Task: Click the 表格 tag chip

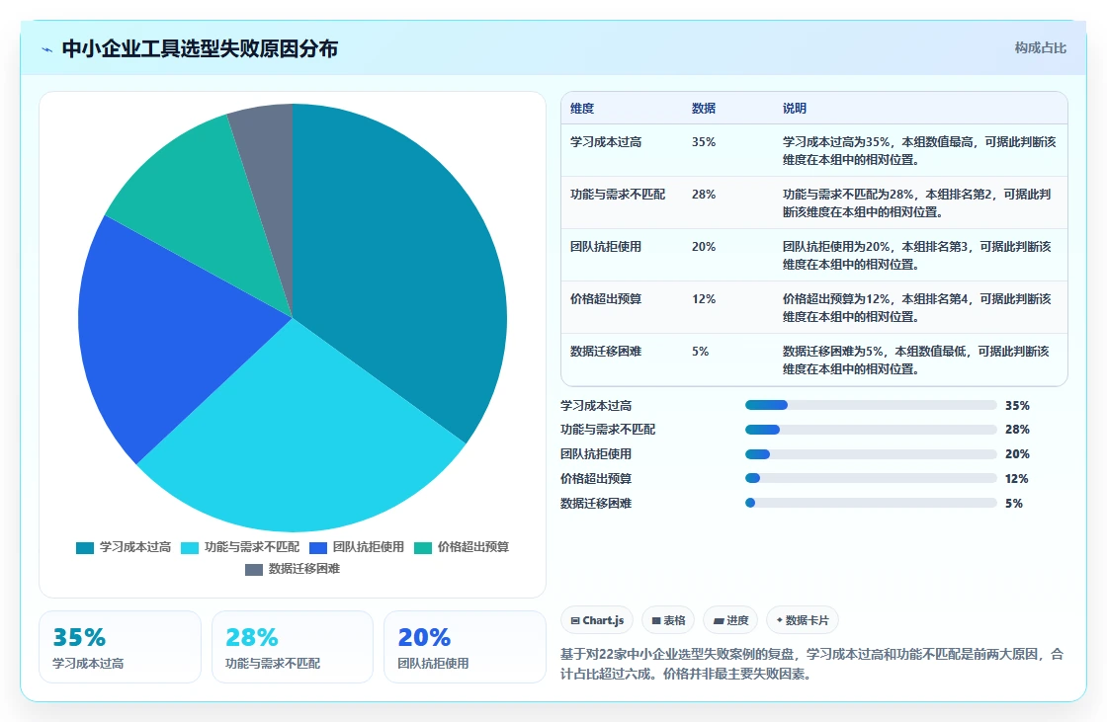Action: (668, 620)
